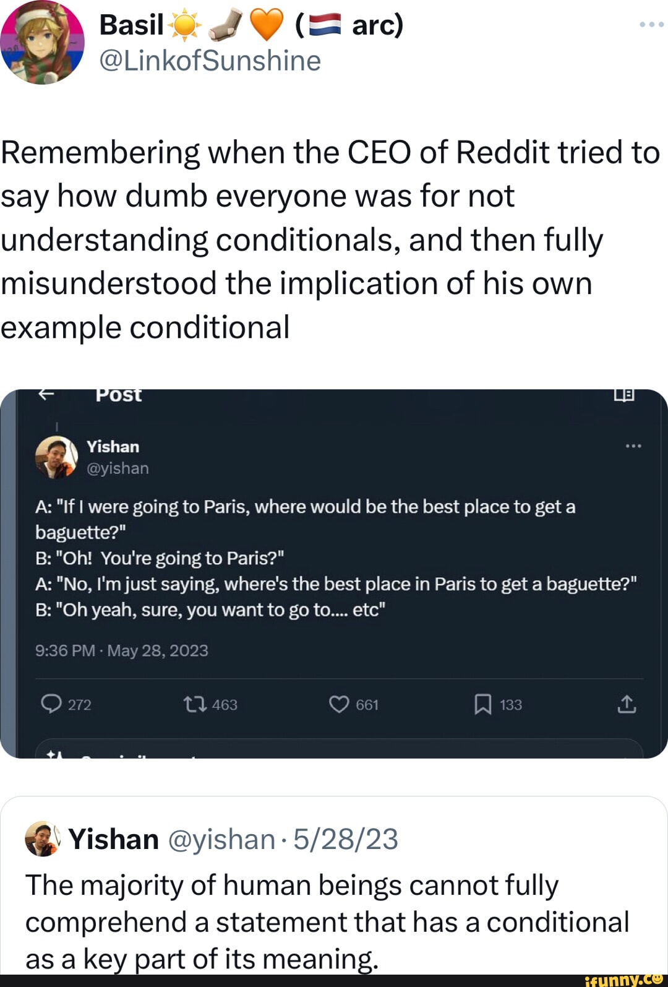Click the ifunny.co watermark logo
This screenshot has height=987, width=668.
(x=623, y=979)
